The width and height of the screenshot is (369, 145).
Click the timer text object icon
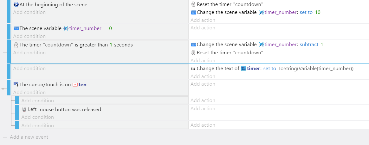(x=243, y=69)
